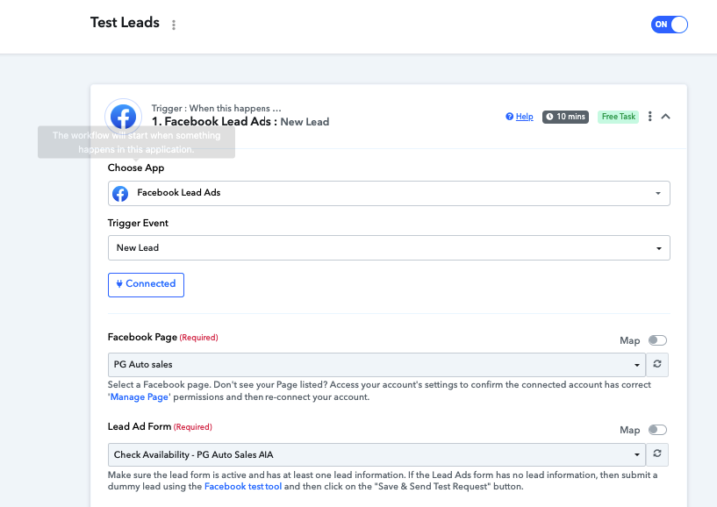Open the Lead Ad Form dropdown
Viewport: 717px width, 507px height.
click(376, 455)
